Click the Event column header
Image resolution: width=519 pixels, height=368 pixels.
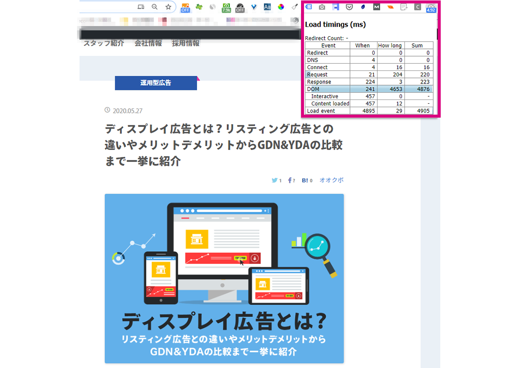point(328,45)
